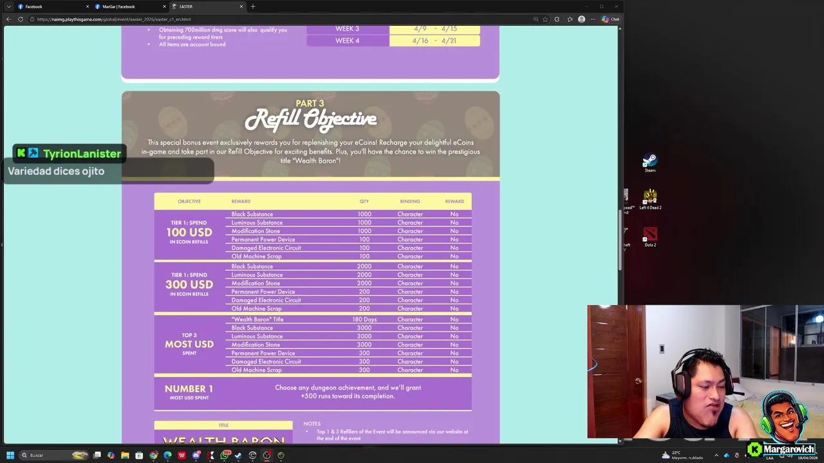This screenshot has width=824, height=463.
Task: Open Steam on the taskbar
Action: click(238, 455)
